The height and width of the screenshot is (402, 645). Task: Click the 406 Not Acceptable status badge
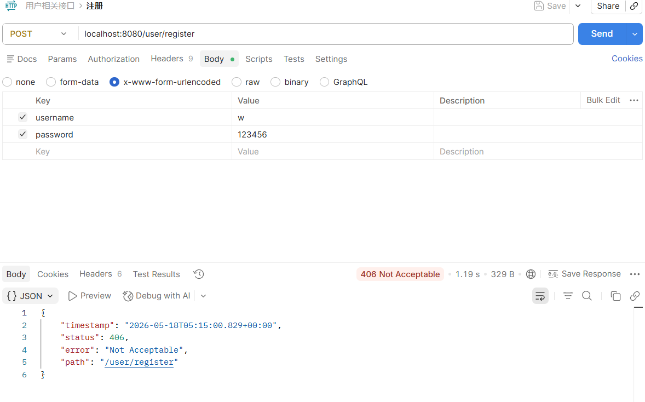click(x=400, y=274)
